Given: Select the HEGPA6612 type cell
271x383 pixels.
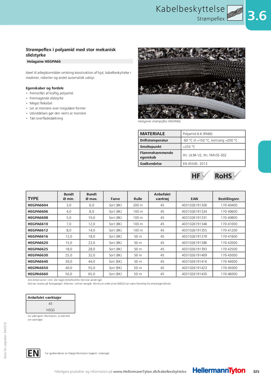Looking at the screenshot, I should 41,230.
